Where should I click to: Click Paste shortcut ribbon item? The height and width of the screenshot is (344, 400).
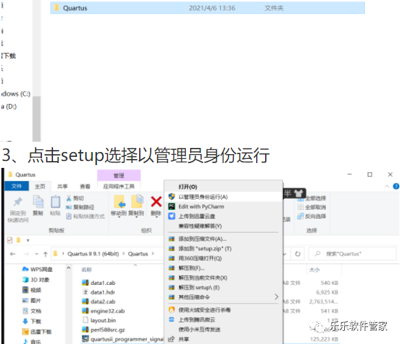click(85, 216)
